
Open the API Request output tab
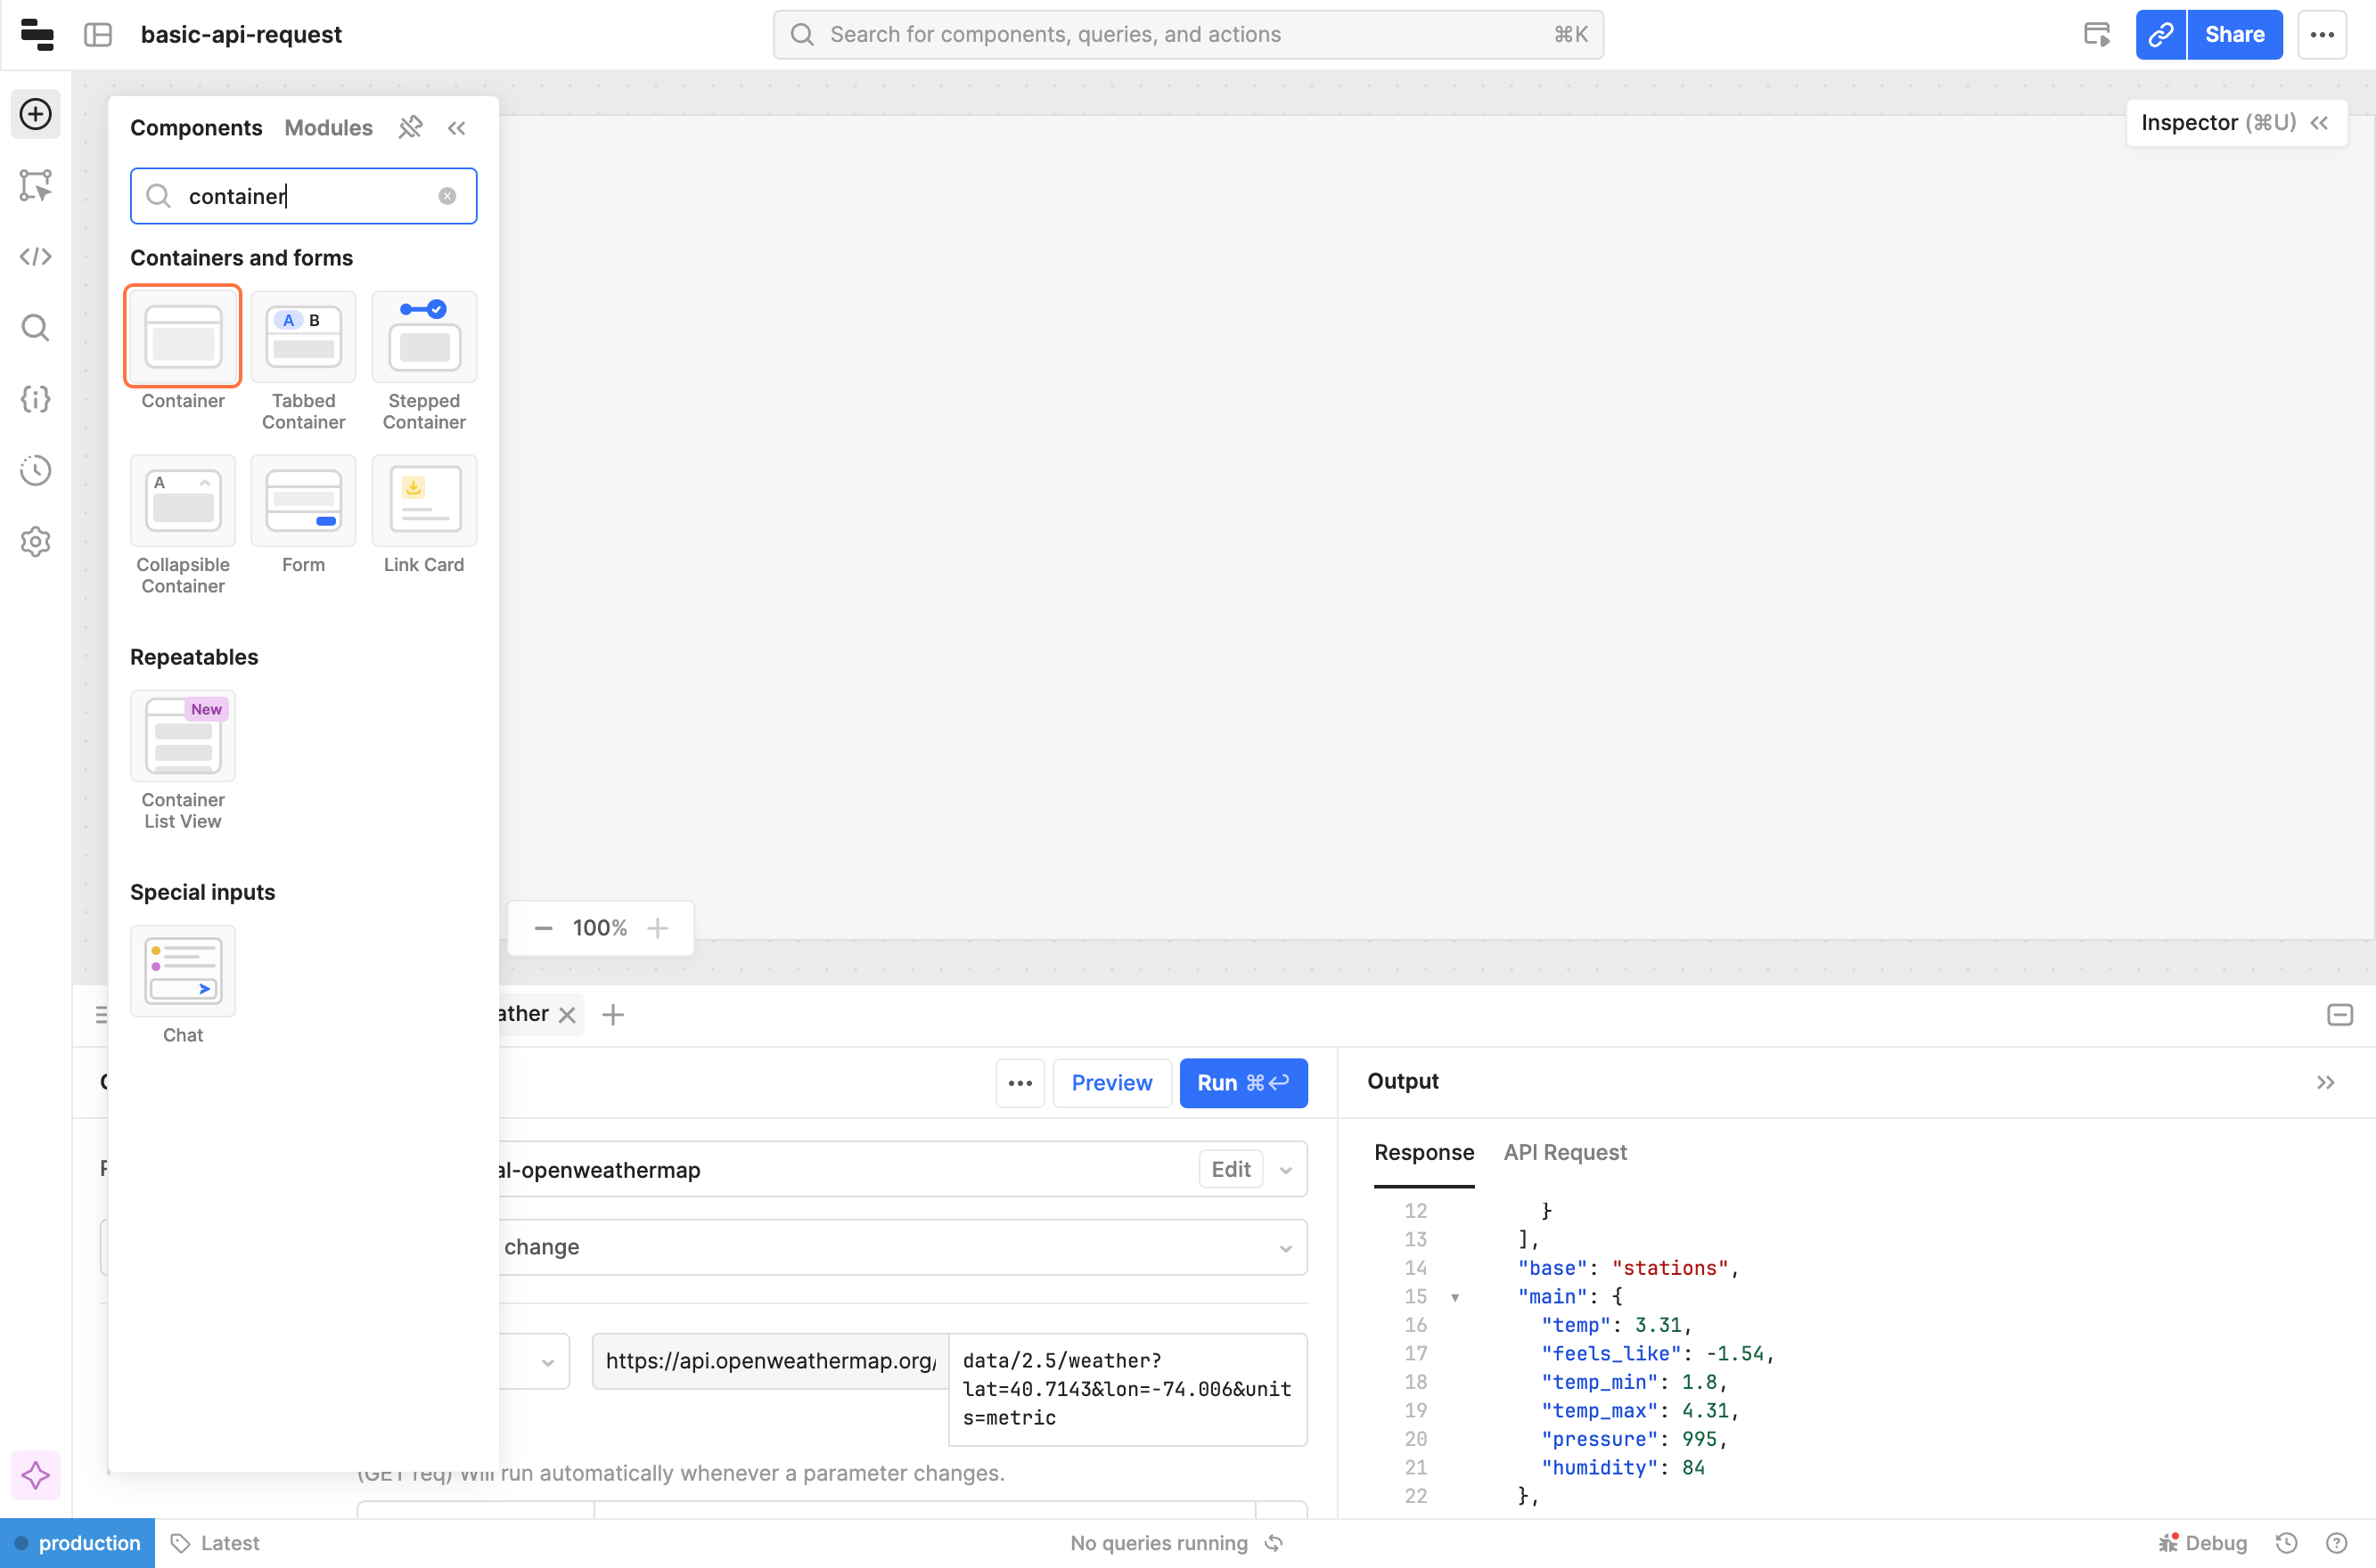tap(1565, 1152)
